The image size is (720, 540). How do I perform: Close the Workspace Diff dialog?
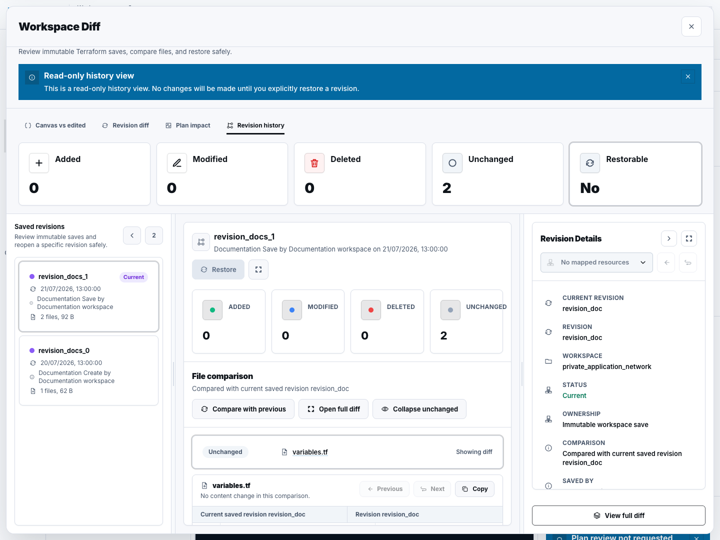(691, 26)
